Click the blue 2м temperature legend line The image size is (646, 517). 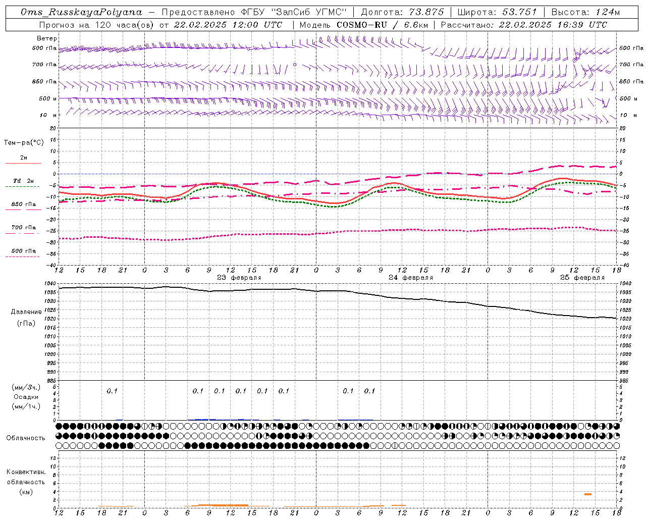coord(23,163)
